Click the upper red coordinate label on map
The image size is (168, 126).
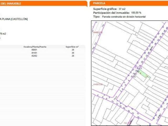(98, 32)
